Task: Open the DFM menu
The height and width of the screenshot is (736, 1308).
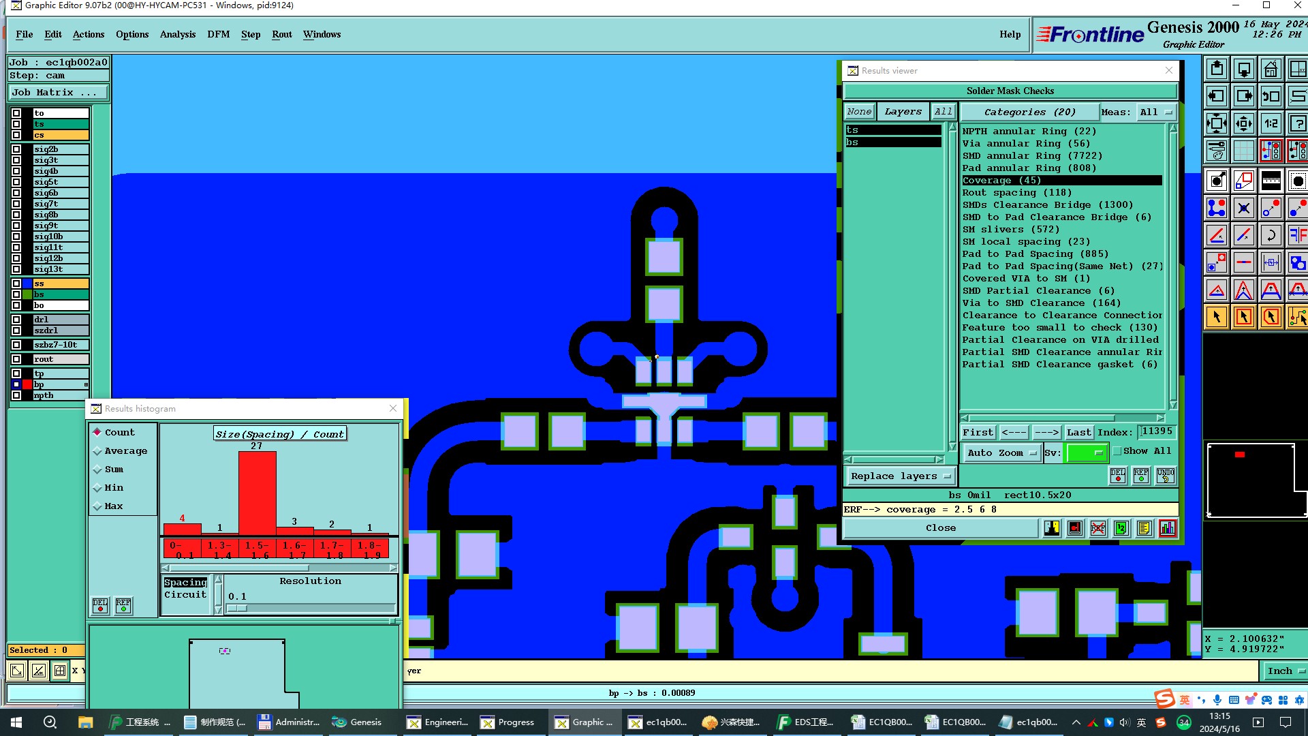Action: coord(218,34)
